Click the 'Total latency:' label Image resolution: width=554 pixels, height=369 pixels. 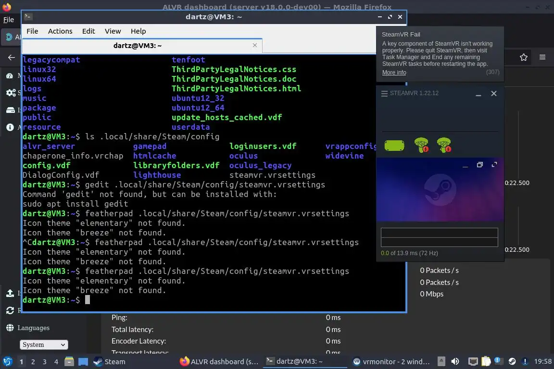pyautogui.click(x=133, y=330)
